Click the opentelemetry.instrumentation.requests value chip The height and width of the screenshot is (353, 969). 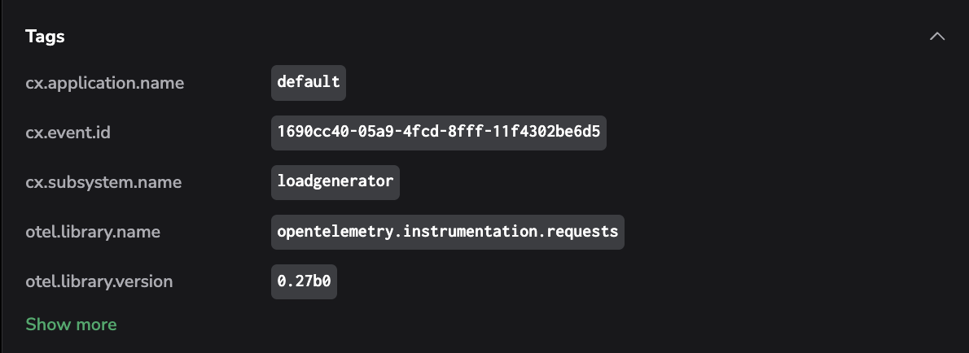click(x=447, y=232)
